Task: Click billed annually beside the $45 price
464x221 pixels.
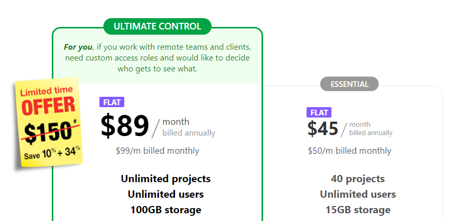Action: pyautogui.click(x=371, y=133)
